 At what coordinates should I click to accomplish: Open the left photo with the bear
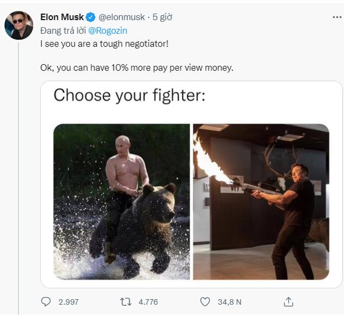[x=121, y=202]
